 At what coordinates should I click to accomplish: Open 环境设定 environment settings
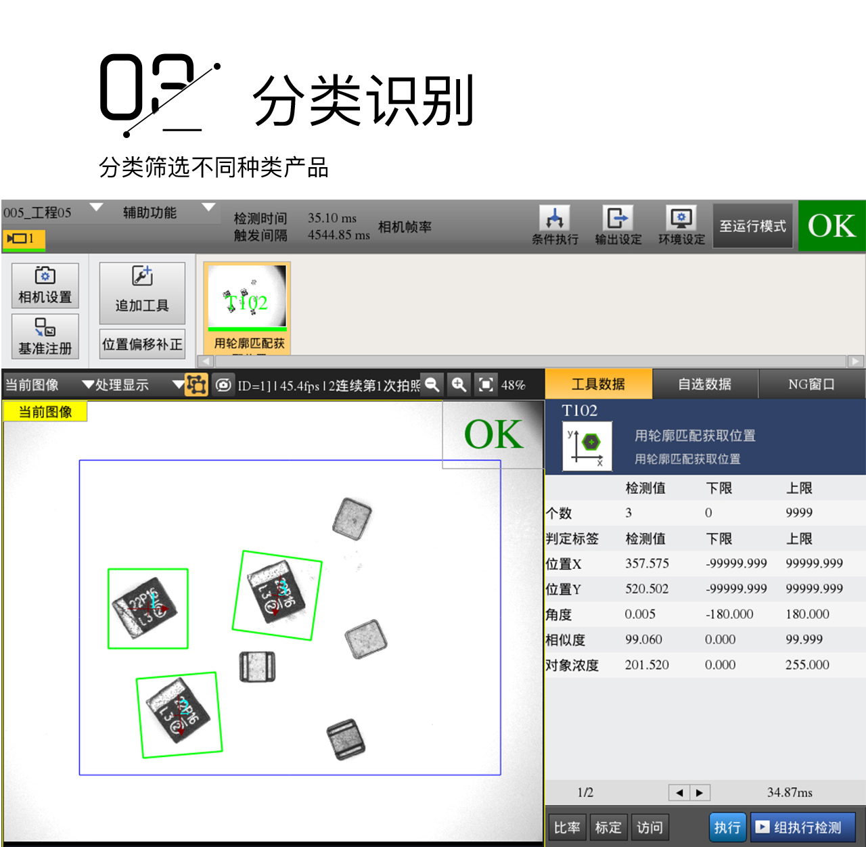point(681,225)
